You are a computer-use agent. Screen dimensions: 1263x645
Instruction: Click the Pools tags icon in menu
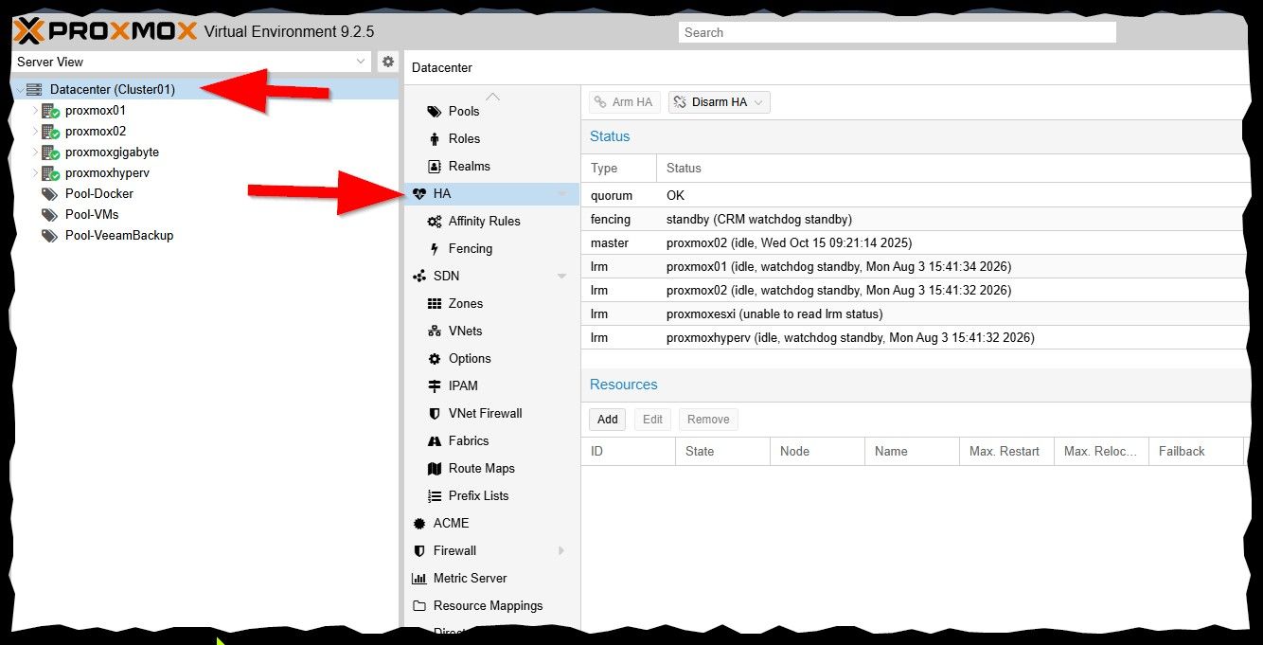[435, 112]
